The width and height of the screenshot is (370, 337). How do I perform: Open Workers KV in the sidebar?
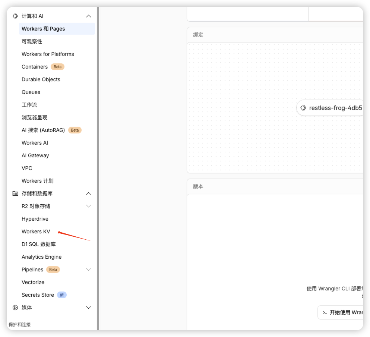coord(36,232)
